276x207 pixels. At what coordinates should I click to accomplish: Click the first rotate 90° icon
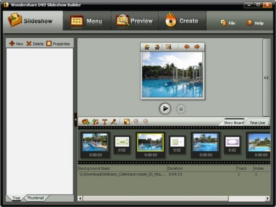[147, 47]
